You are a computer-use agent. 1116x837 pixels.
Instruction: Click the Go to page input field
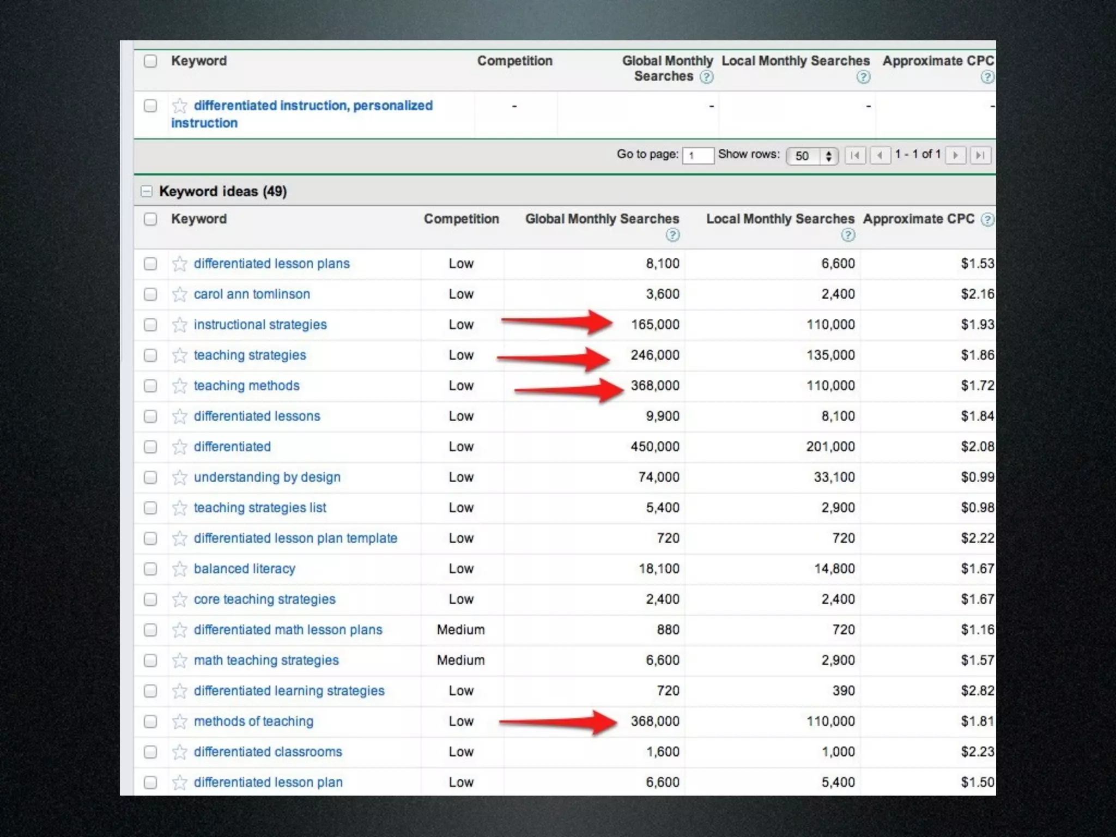click(x=697, y=155)
